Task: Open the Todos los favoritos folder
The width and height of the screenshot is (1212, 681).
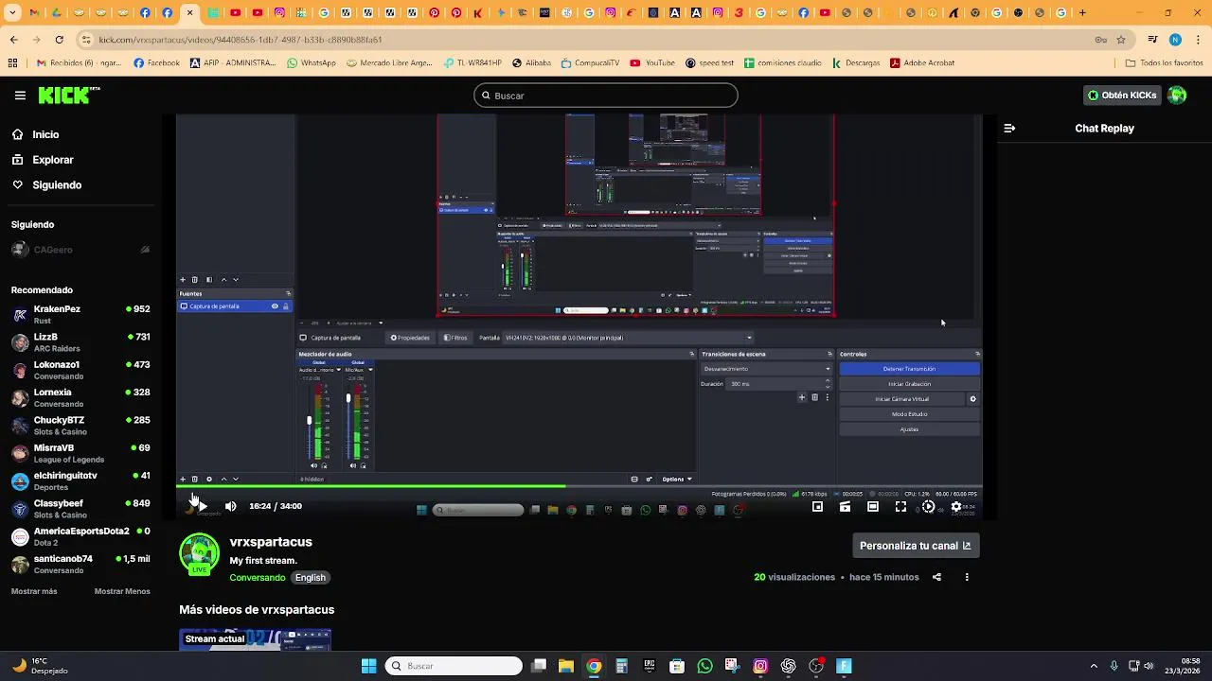Action: pyautogui.click(x=1165, y=63)
